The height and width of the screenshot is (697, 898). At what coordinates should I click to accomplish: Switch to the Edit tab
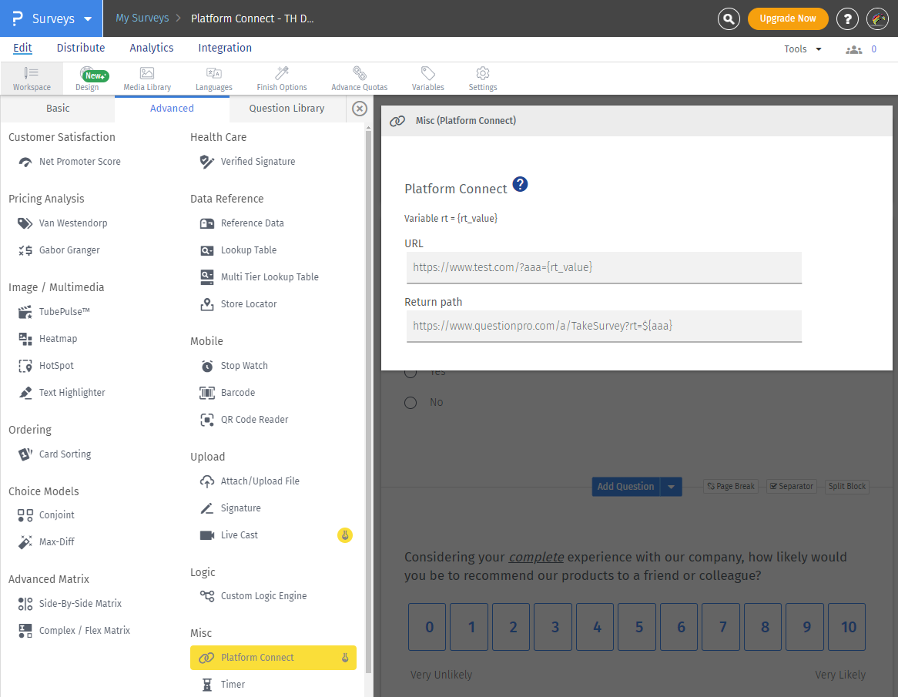click(x=22, y=48)
